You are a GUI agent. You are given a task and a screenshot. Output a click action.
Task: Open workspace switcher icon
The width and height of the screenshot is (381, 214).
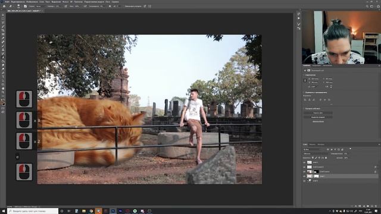pos(371,7)
